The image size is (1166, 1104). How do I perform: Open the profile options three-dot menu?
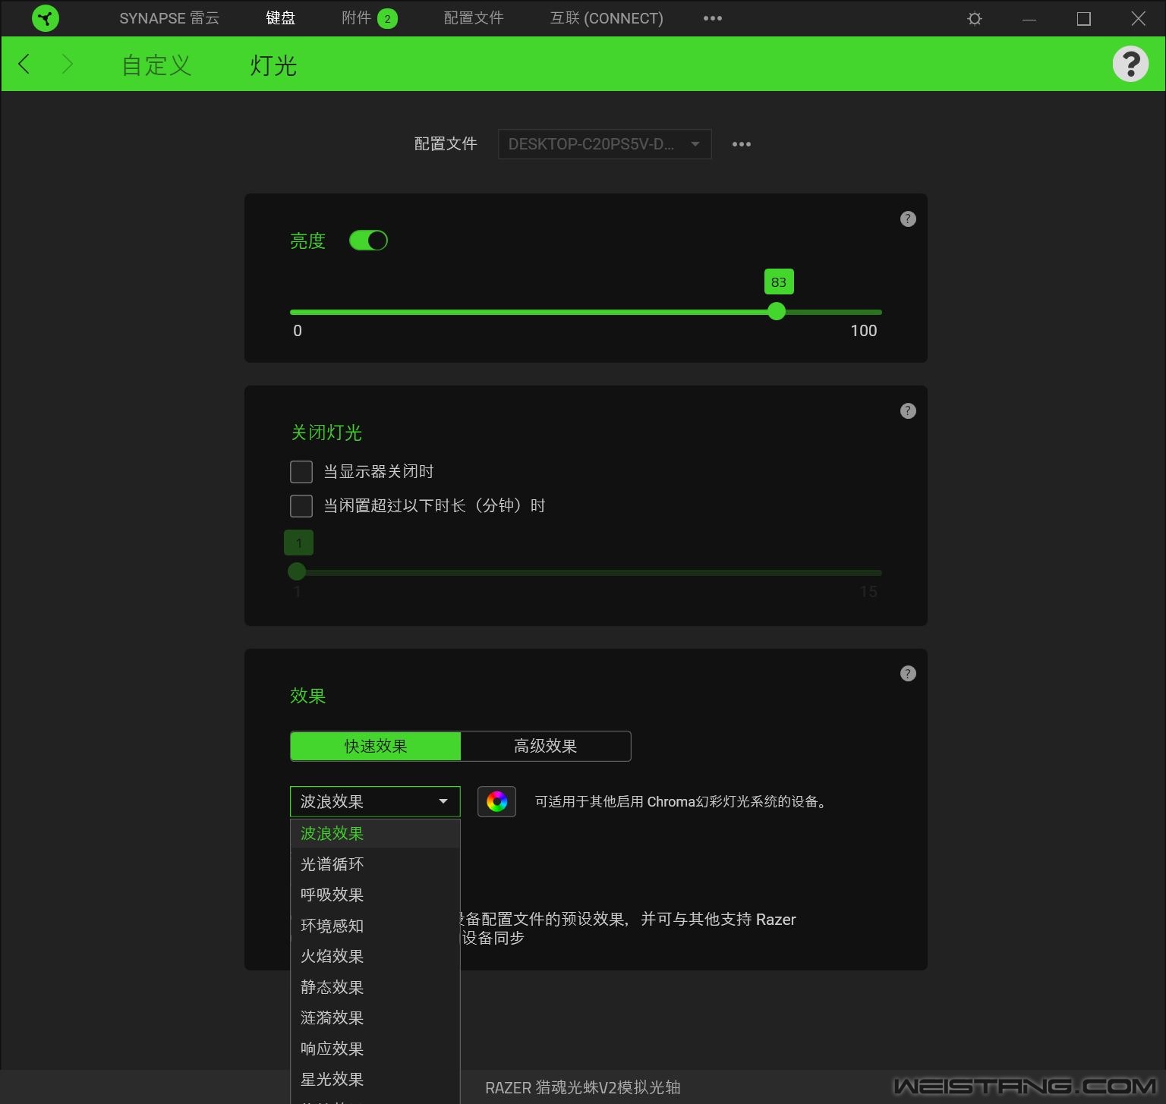742,144
